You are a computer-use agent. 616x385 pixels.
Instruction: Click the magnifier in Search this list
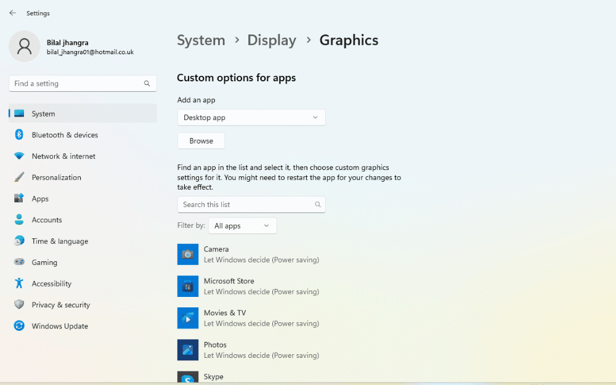(x=318, y=205)
